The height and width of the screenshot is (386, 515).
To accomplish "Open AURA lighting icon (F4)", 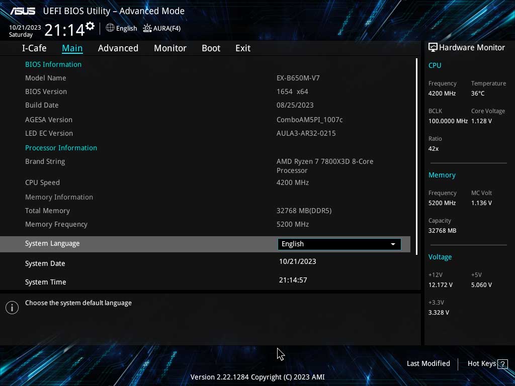I will (147, 28).
